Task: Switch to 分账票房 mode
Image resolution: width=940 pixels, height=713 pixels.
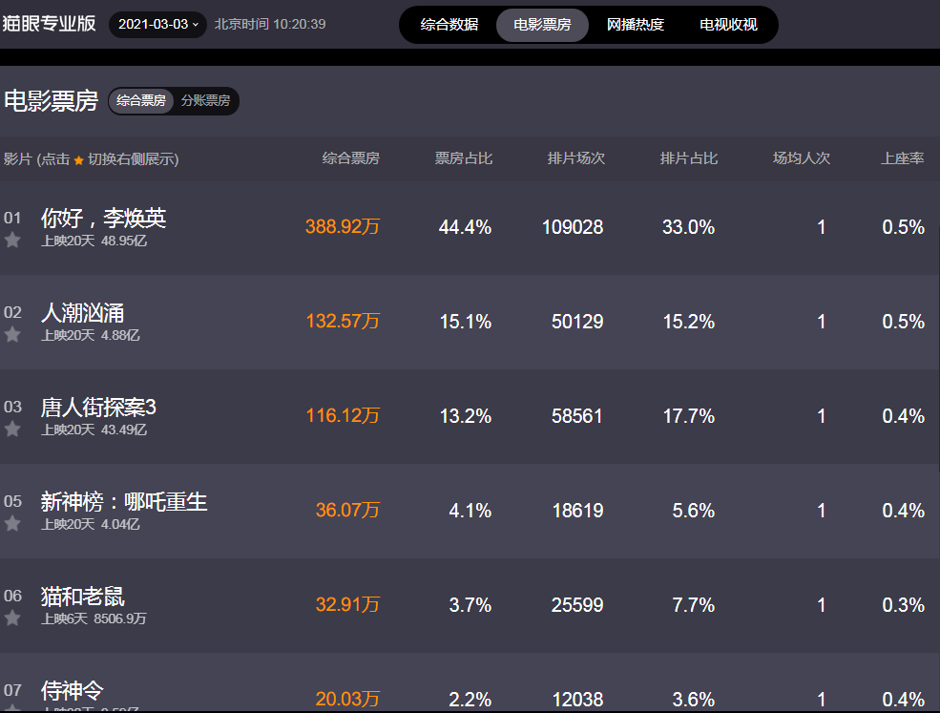Action: (205, 100)
